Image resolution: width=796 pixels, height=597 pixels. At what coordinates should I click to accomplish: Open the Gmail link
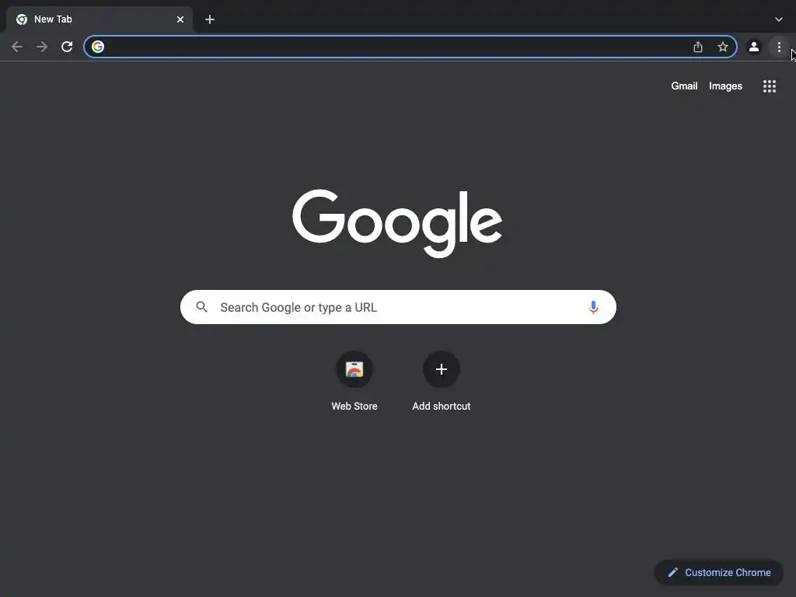(684, 86)
